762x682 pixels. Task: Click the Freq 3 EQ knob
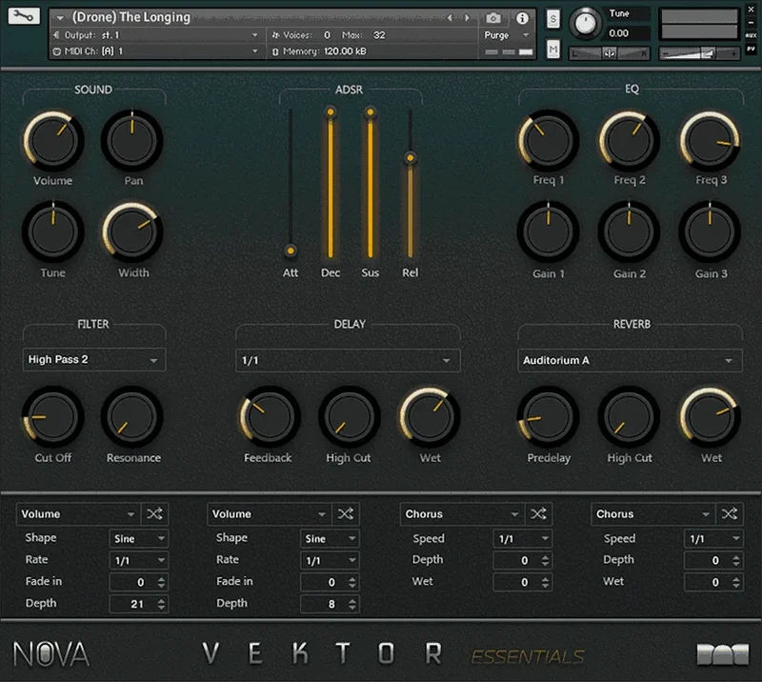(x=710, y=140)
